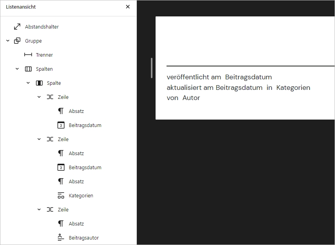Click the Gruppe block group icon

tap(17, 41)
